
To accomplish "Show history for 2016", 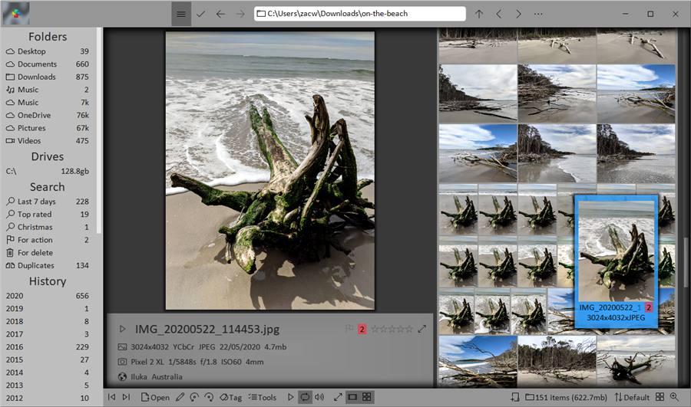I will coord(47,346).
